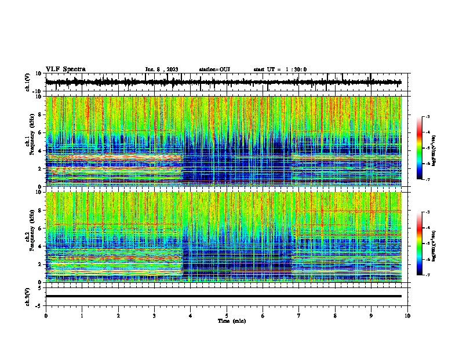Image resolution: width=459 pixels, height=354 pixels.
Task: Click the ch.1 voltage waveform trace panel
Action: click(228, 82)
